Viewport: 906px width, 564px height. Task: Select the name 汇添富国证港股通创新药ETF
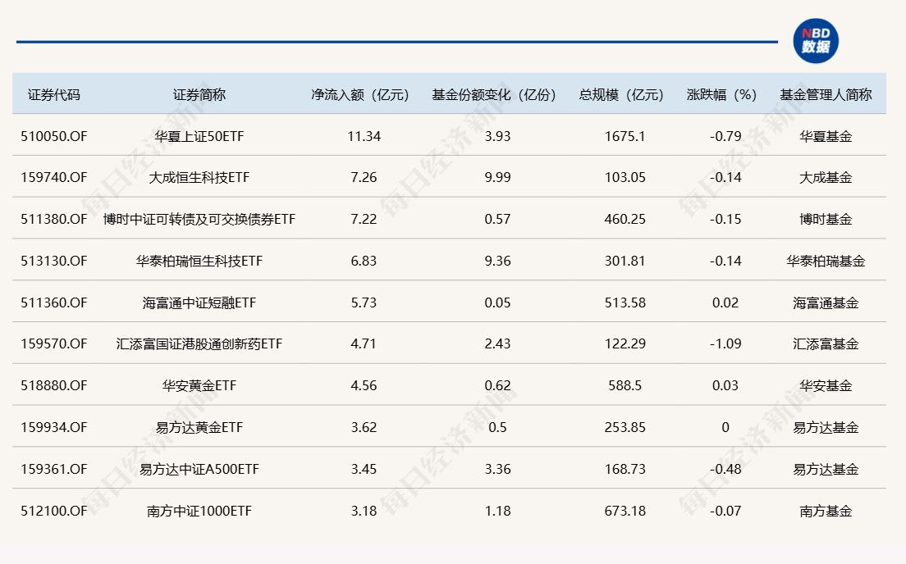click(199, 344)
